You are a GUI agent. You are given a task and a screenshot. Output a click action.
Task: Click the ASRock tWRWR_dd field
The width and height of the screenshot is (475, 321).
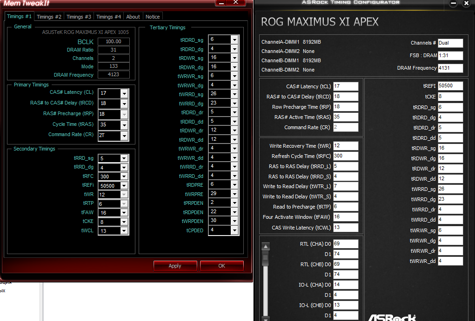[x=450, y=261]
